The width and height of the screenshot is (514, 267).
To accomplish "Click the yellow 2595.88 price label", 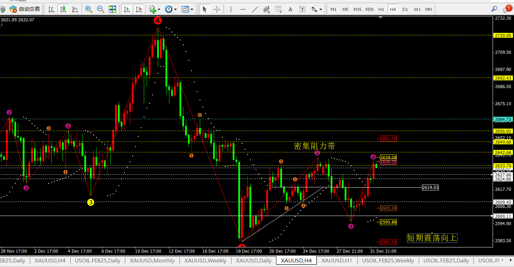I will [388, 222].
